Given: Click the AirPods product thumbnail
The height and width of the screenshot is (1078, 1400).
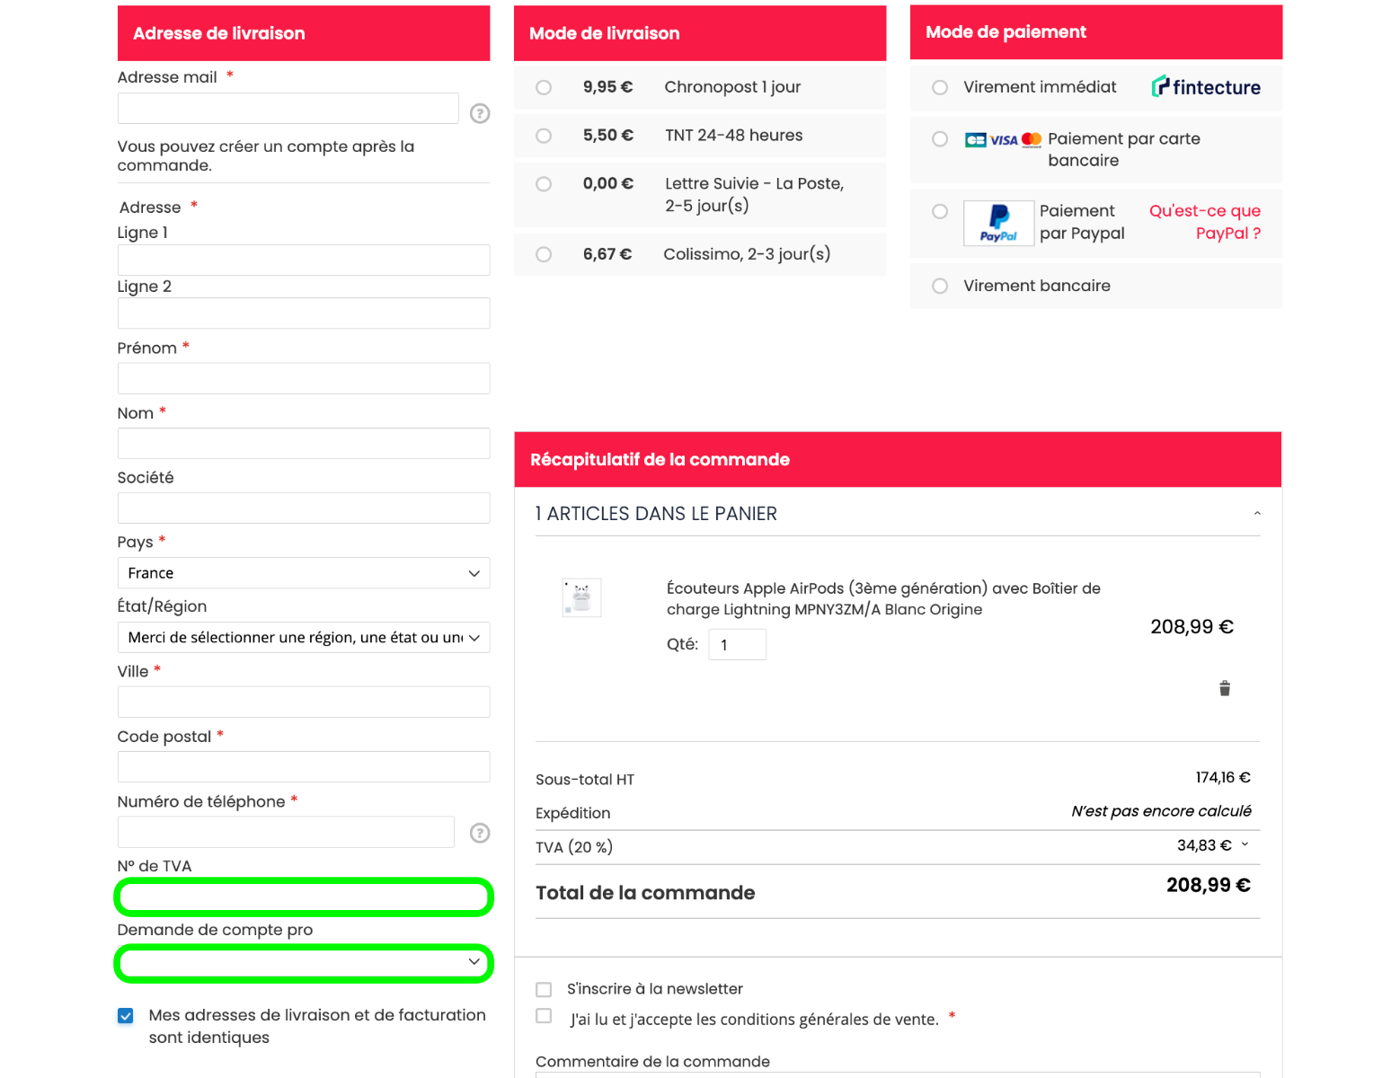Looking at the screenshot, I should click(x=581, y=597).
